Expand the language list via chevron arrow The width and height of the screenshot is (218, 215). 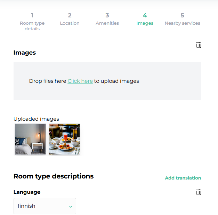coord(71,207)
